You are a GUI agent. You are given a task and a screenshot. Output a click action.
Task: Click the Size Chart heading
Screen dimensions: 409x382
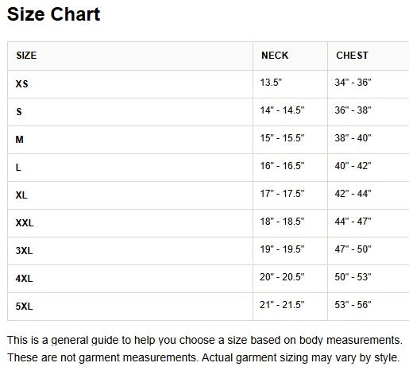(x=53, y=14)
